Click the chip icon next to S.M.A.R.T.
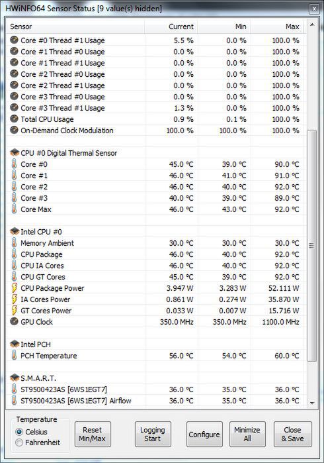Screen dimensions: 324x463 point(15,378)
